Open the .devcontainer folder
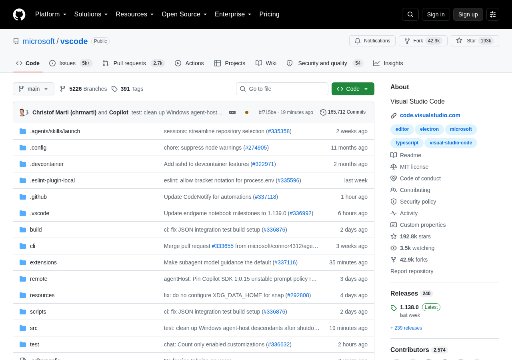 (47, 164)
